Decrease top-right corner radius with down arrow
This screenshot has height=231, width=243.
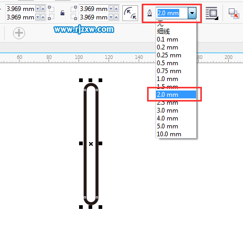(x=111, y=9)
